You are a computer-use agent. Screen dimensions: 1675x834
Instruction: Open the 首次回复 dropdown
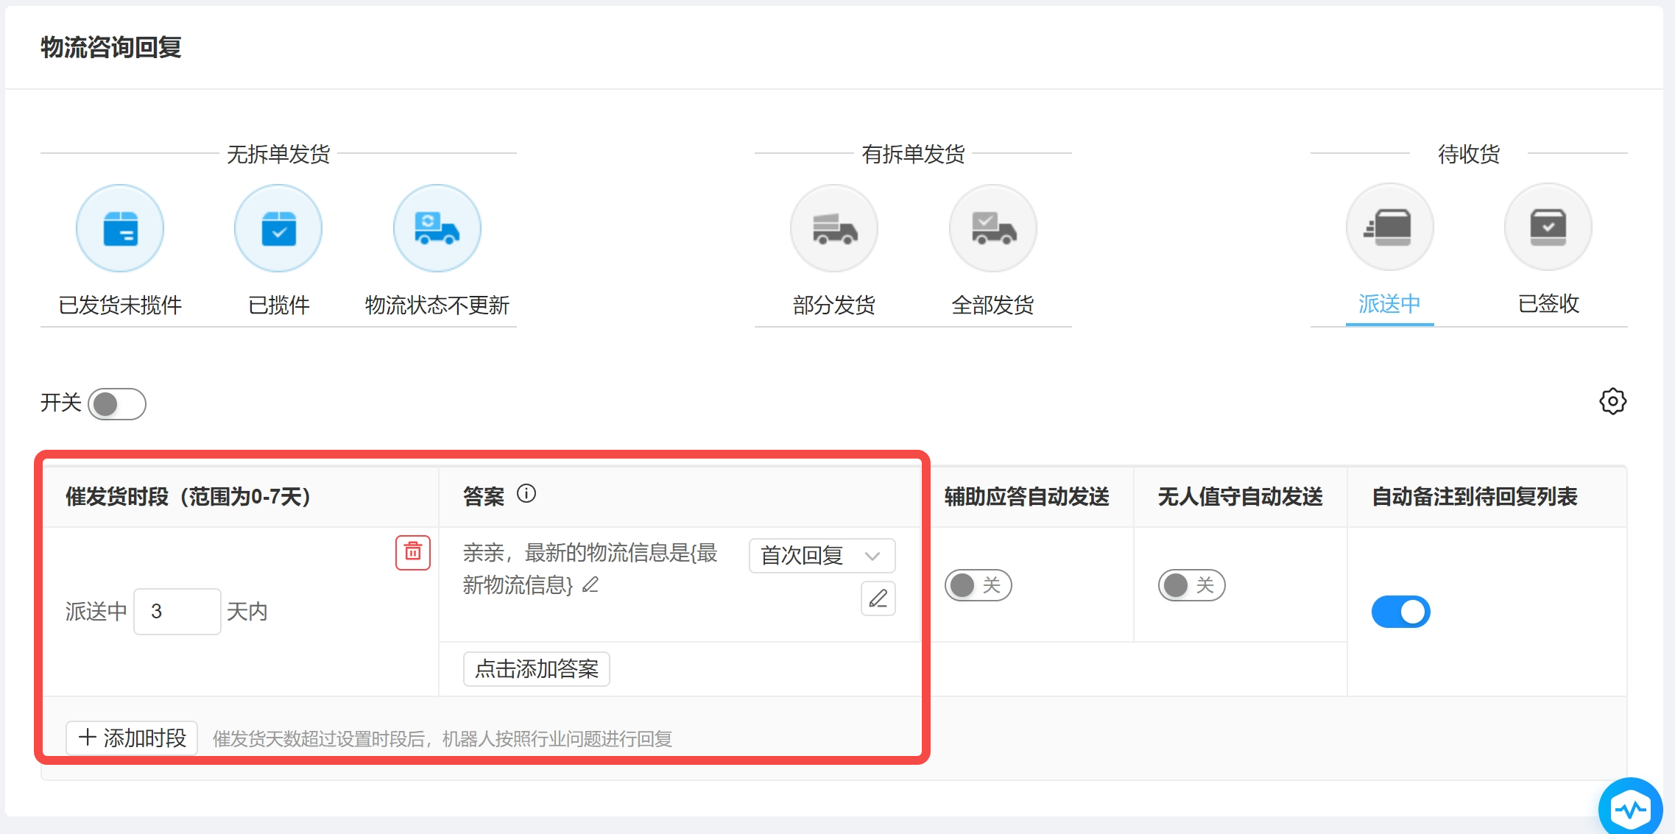click(822, 556)
